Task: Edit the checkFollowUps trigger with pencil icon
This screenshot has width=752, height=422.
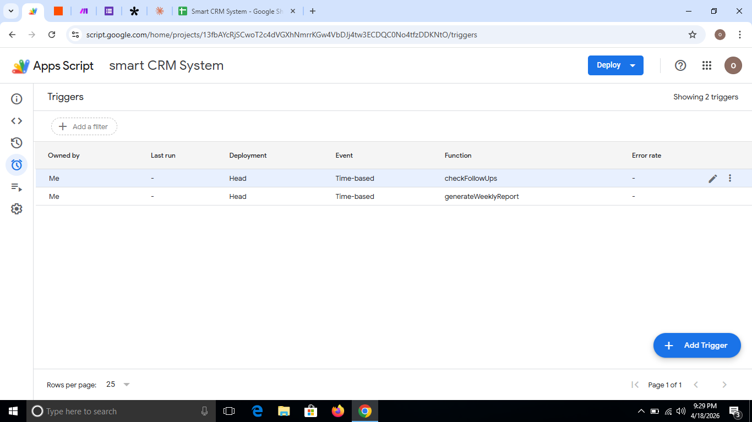Action: pos(712,179)
